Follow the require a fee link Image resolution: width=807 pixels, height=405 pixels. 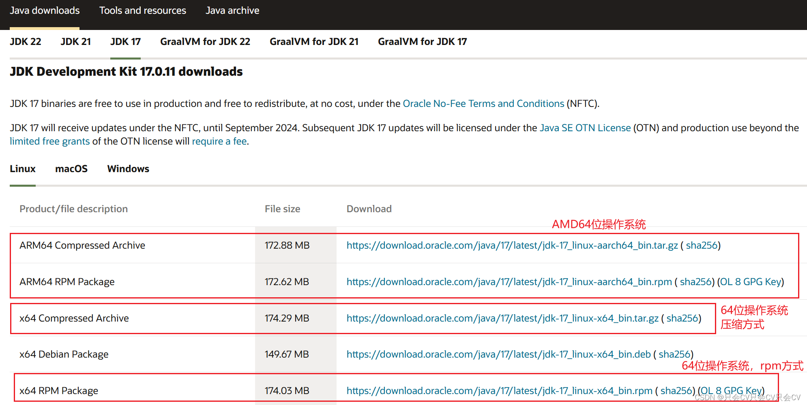pos(219,141)
